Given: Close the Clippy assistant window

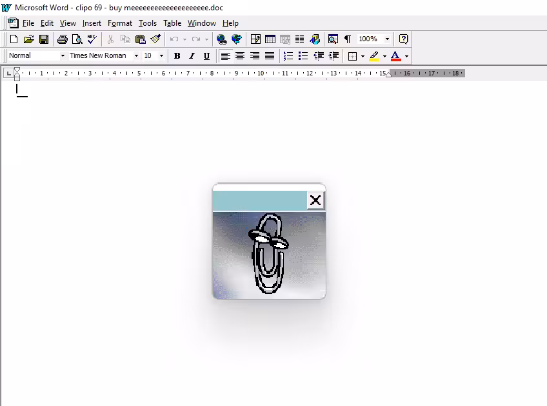Looking at the screenshot, I should pyautogui.click(x=315, y=200).
